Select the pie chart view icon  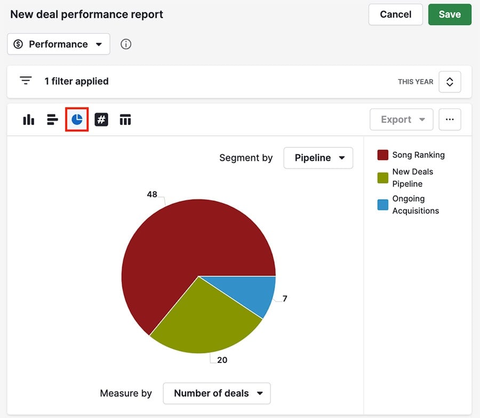(x=77, y=120)
